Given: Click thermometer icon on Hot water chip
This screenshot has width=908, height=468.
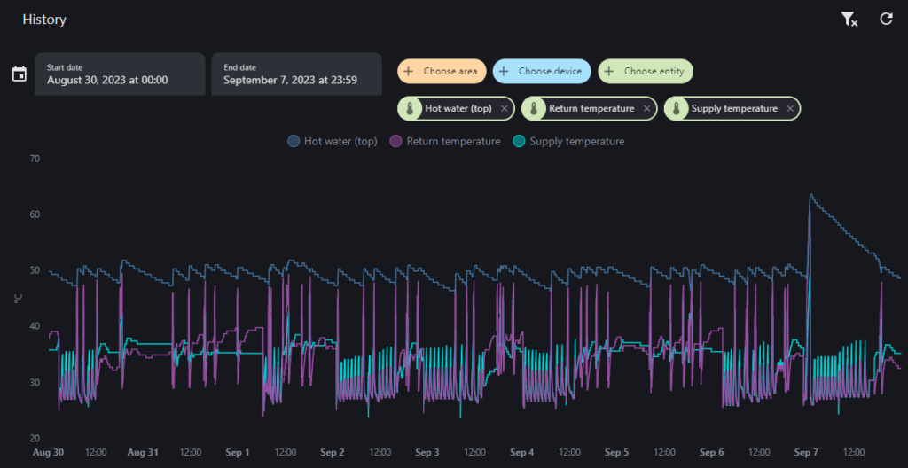Looking at the screenshot, I should [410, 108].
